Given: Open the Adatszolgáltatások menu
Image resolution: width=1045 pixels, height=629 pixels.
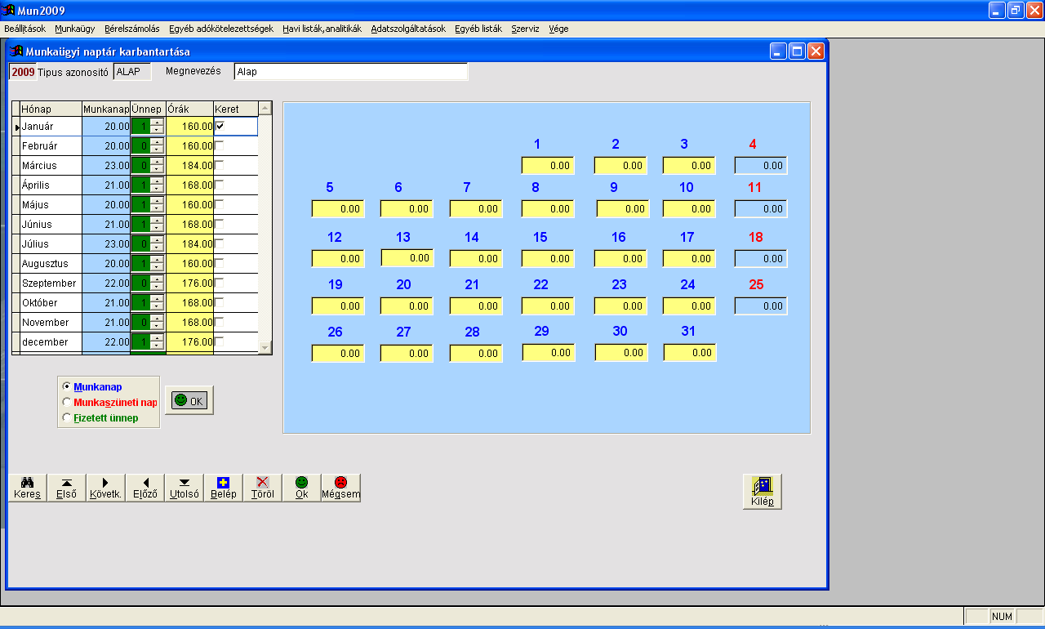Looking at the screenshot, I should point(408,29).
